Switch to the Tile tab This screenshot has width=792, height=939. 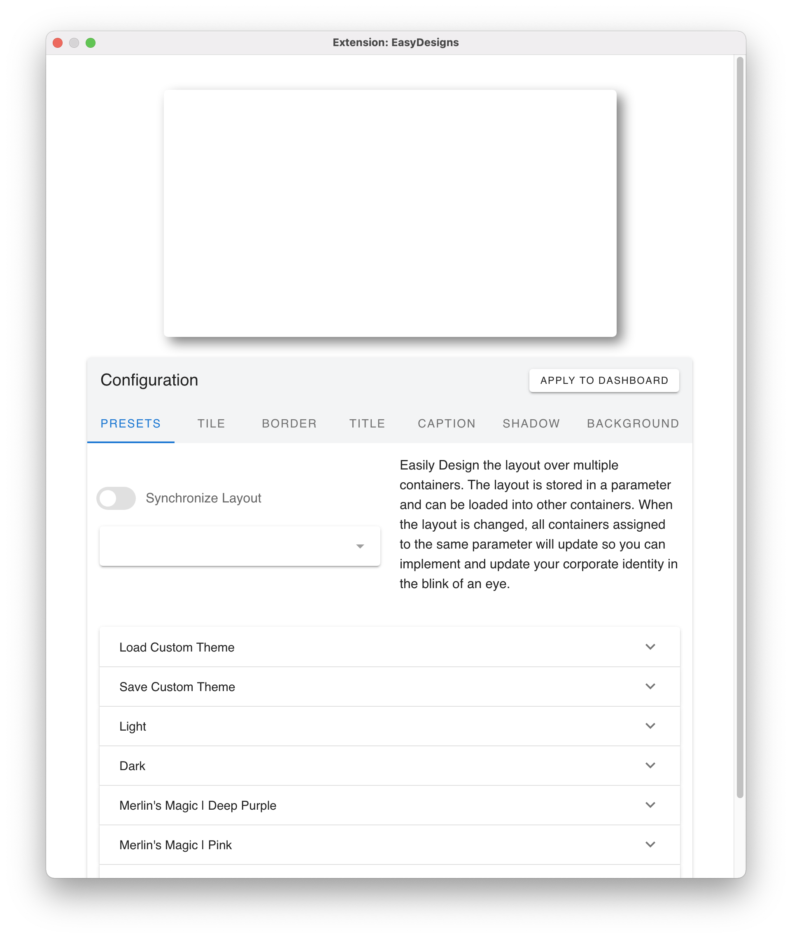pos(211,424)
